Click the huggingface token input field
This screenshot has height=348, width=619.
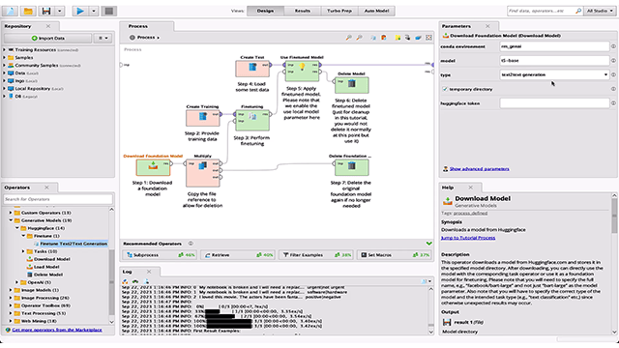pos(554,103)
